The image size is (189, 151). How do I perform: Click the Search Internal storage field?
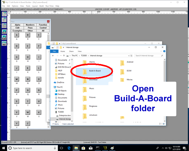[x=148, y=55]
